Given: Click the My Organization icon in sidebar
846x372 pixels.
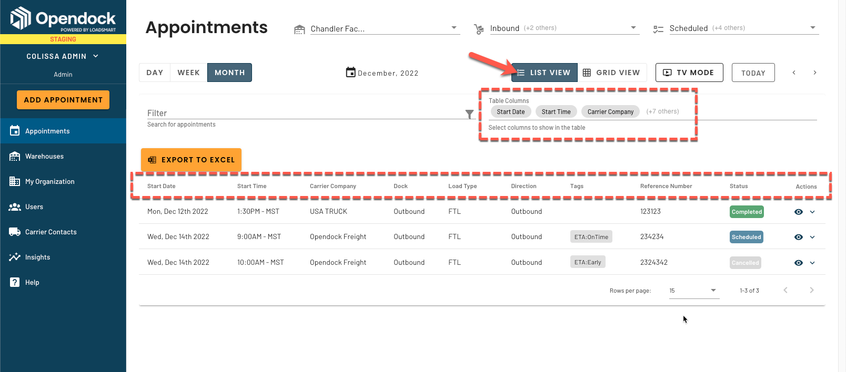Looking at the screenshot, I should click(x=15, y=181).
